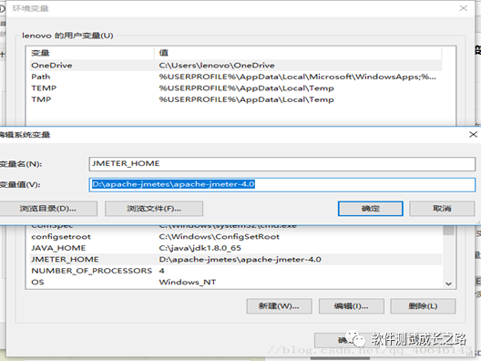Click the scroll-down arrow of the system variables list
481x361 pixels.
(x=448, y=284)
